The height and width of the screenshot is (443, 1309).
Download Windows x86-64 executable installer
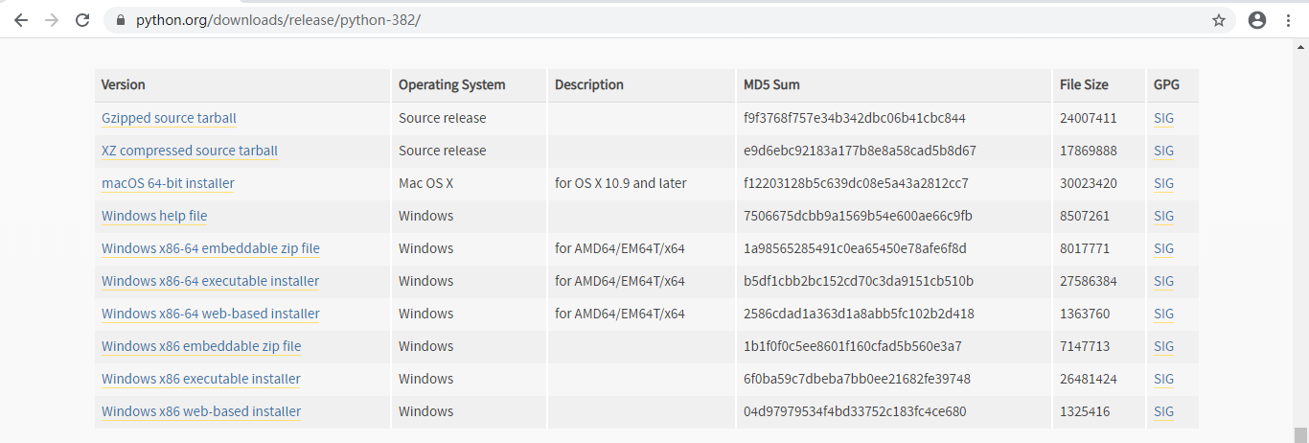[x=210, y=281]
